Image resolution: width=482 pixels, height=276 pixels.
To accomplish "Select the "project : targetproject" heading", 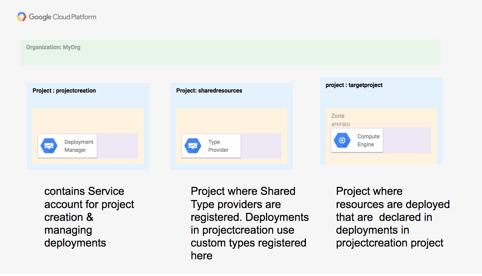I will coord(354,85).
